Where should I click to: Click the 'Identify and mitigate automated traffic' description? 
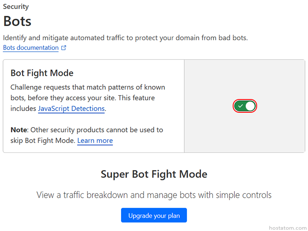pos(125,38)
